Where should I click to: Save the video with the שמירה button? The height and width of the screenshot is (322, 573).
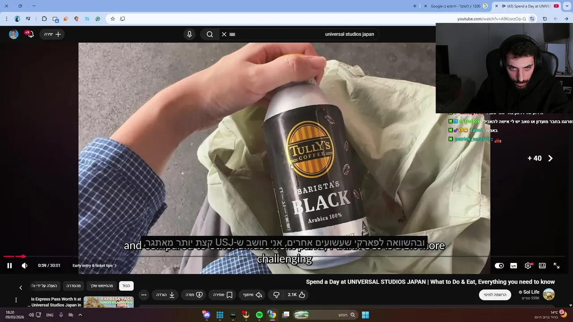pyautogui.click(x=222, y=295)
